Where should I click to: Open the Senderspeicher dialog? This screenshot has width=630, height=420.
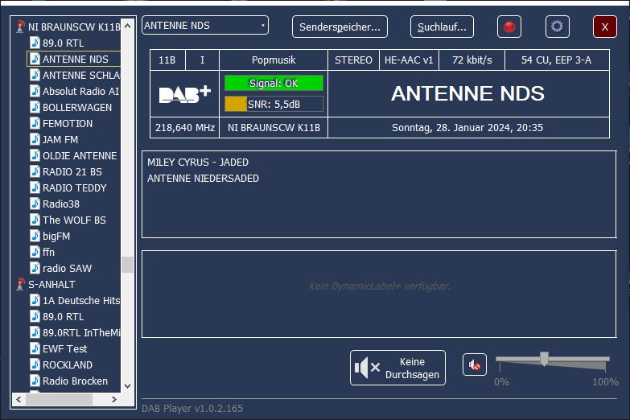[x=340, y=27]
